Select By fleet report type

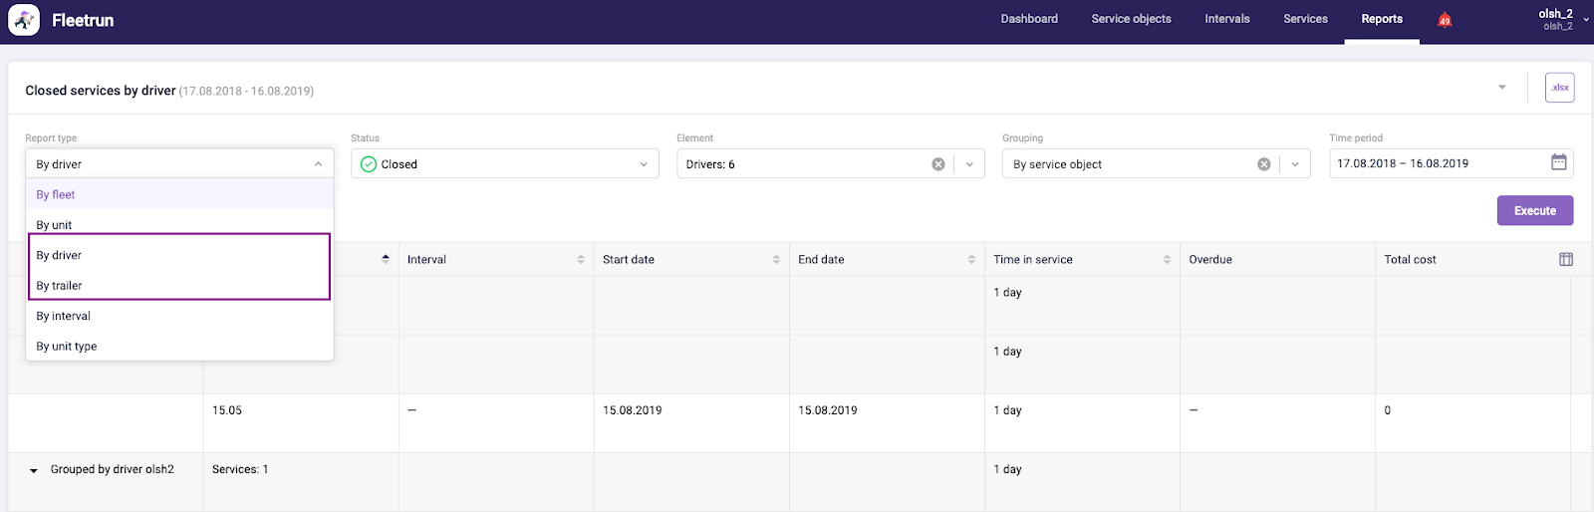pyautogui.click(x=56, y=195)
